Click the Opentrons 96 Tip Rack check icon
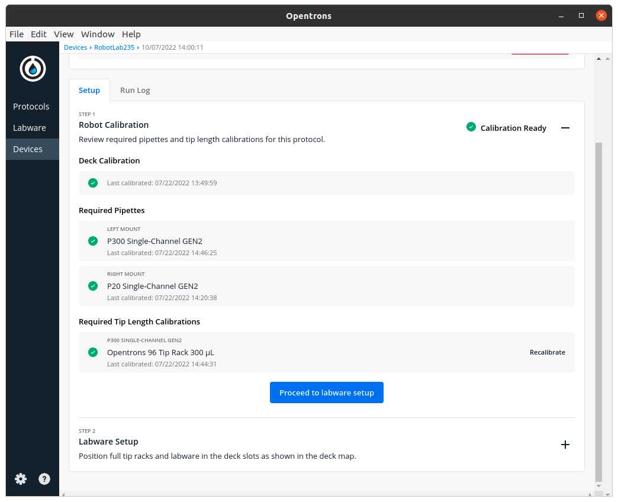This screenshot has width=618, height=502. click(x=93, y=352)
